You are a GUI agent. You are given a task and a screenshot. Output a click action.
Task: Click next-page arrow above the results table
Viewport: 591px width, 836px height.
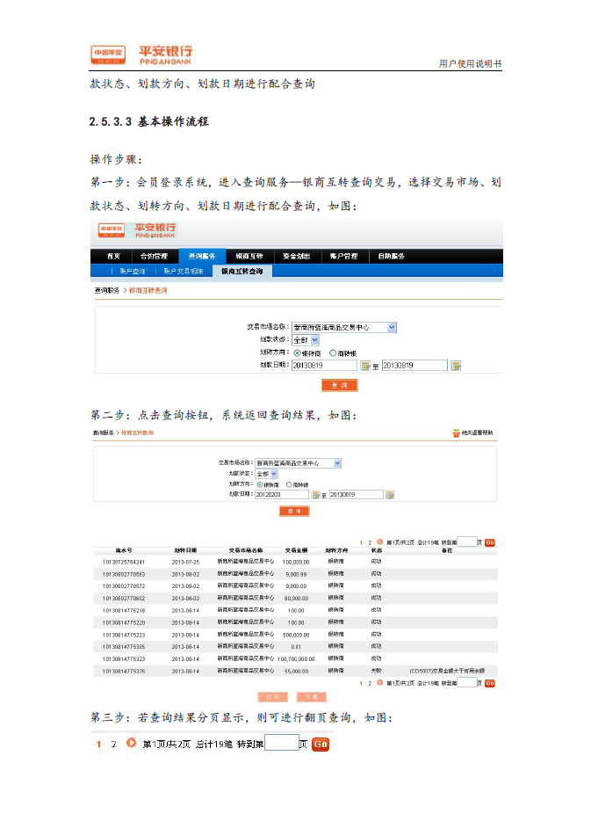(379, 542)
